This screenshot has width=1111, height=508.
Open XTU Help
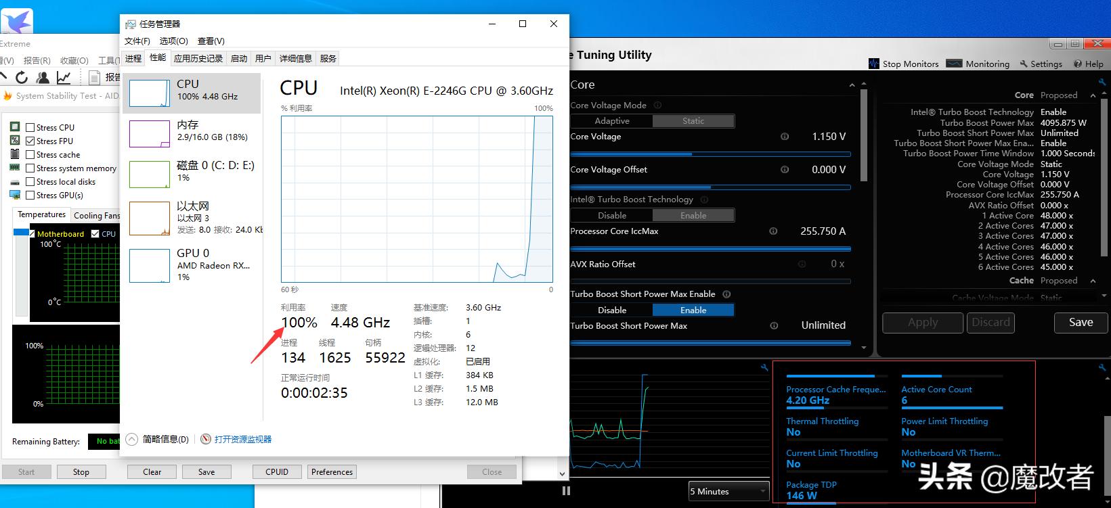1088,64
